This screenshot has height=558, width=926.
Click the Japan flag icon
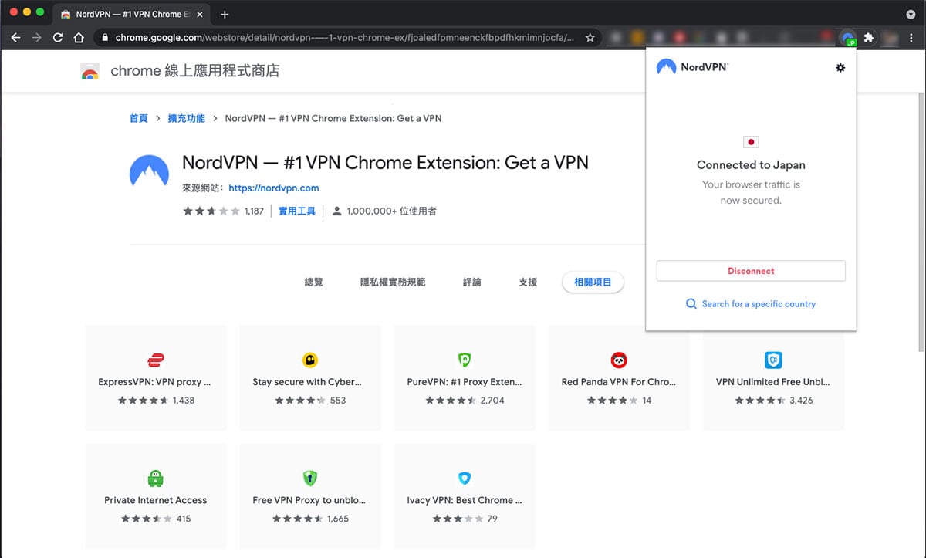pos(751,142)
